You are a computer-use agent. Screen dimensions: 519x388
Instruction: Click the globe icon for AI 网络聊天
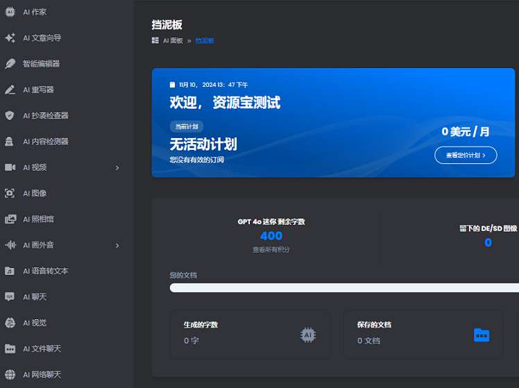[10, 374]
